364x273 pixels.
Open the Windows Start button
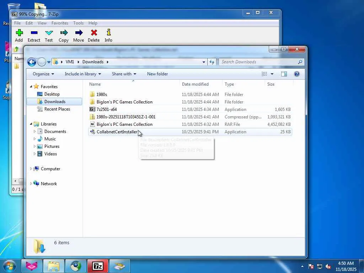pos(9,266)
